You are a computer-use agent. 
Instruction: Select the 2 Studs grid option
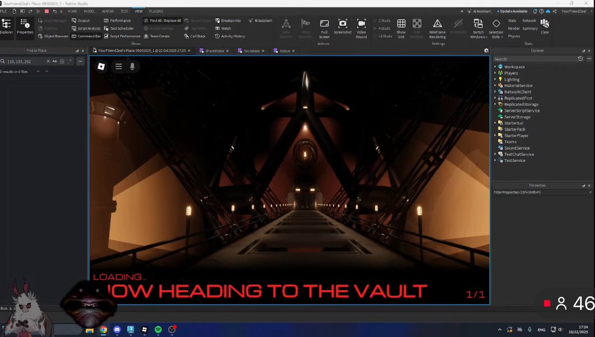381,20
